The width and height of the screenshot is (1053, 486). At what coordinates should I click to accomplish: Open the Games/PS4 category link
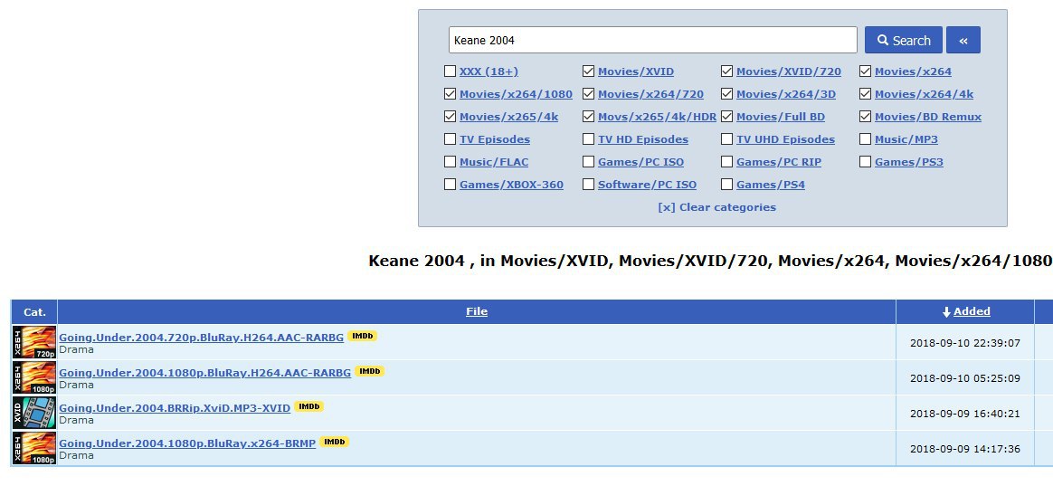[x=770, y=185]
